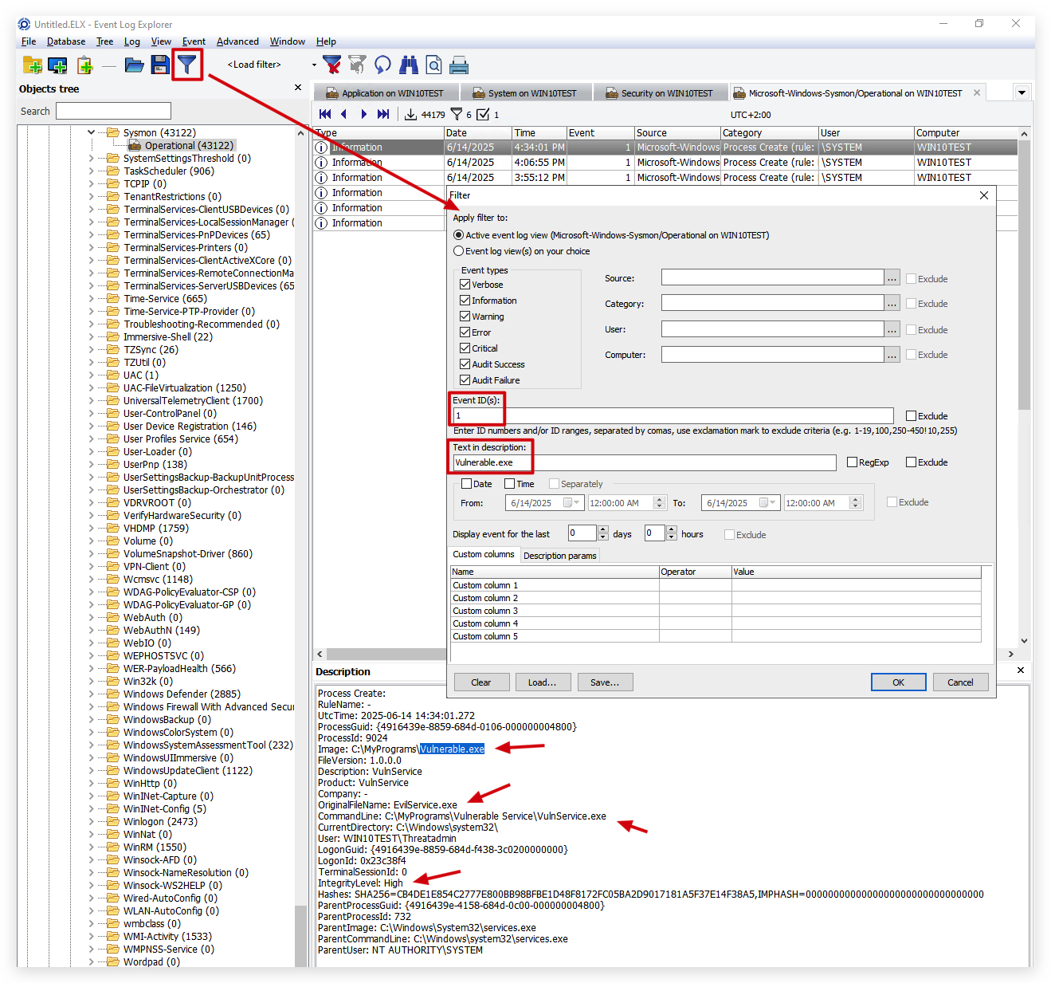Jump to last event navigation arrow
The height and width of the screenshot is (983, 1051).
(383, 114)
